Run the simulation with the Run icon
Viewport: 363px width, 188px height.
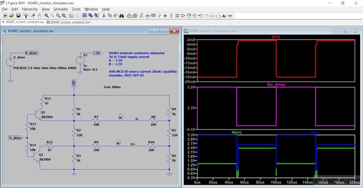[33, 16]
